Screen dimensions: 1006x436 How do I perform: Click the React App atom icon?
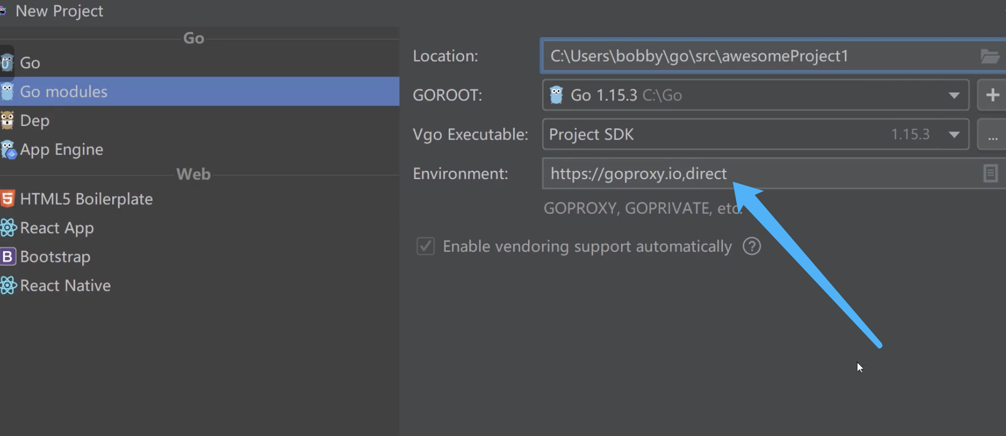click(8, 228)
